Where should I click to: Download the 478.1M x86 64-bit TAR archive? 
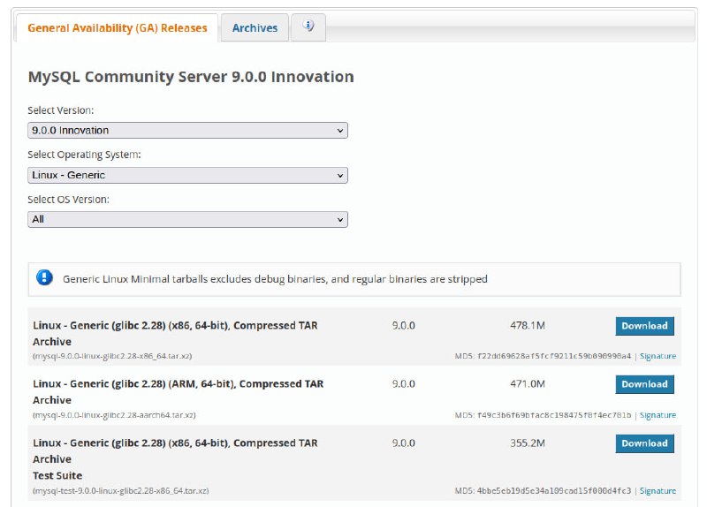[x=644, y=326]
